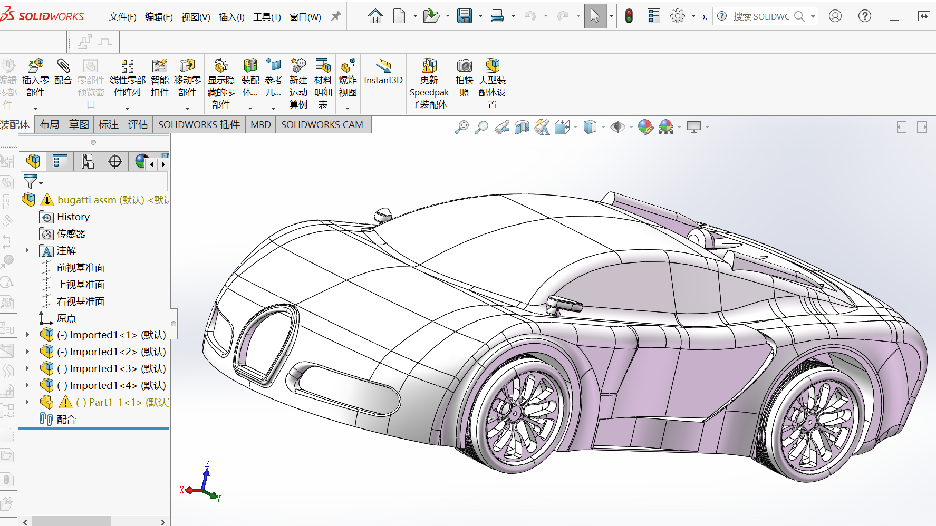Open Edit Appearance color ball icon
The width and height of the screenshot is (936, 526).
[645, 127]
